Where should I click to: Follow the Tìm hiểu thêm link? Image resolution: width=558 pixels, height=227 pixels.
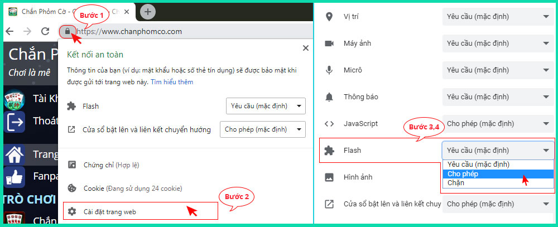point(172,82)
